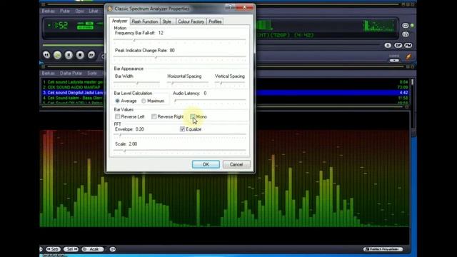Click the help question mark in dialog
The height and width of the screenshot is (257, 457).
pos(230,7)
